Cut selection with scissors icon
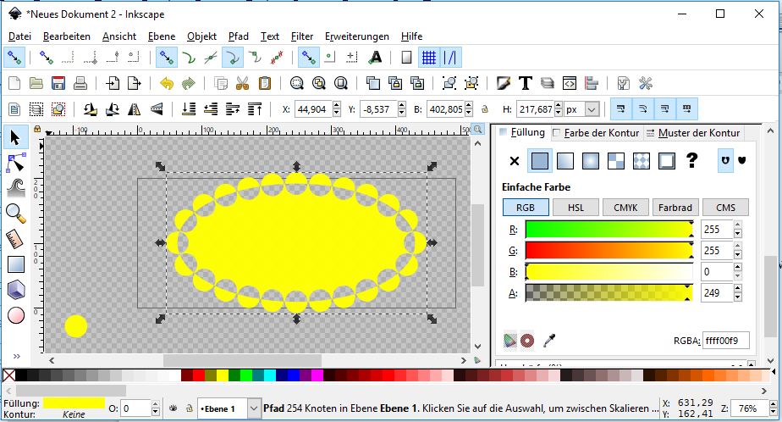The width and height of the screenshot is (782, 422). click(242, 83)
